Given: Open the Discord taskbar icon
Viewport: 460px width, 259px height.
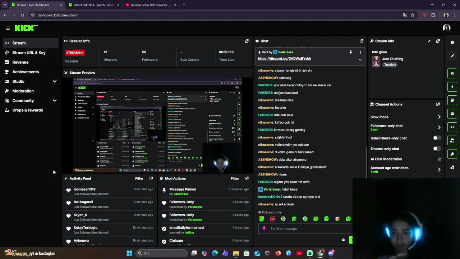Looking at the screenshot, I should [331, 253].
